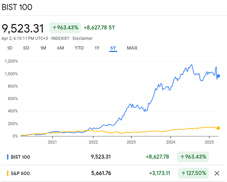
Task: Click the INDEXIST exchange label
Action: tap(60, 38)
